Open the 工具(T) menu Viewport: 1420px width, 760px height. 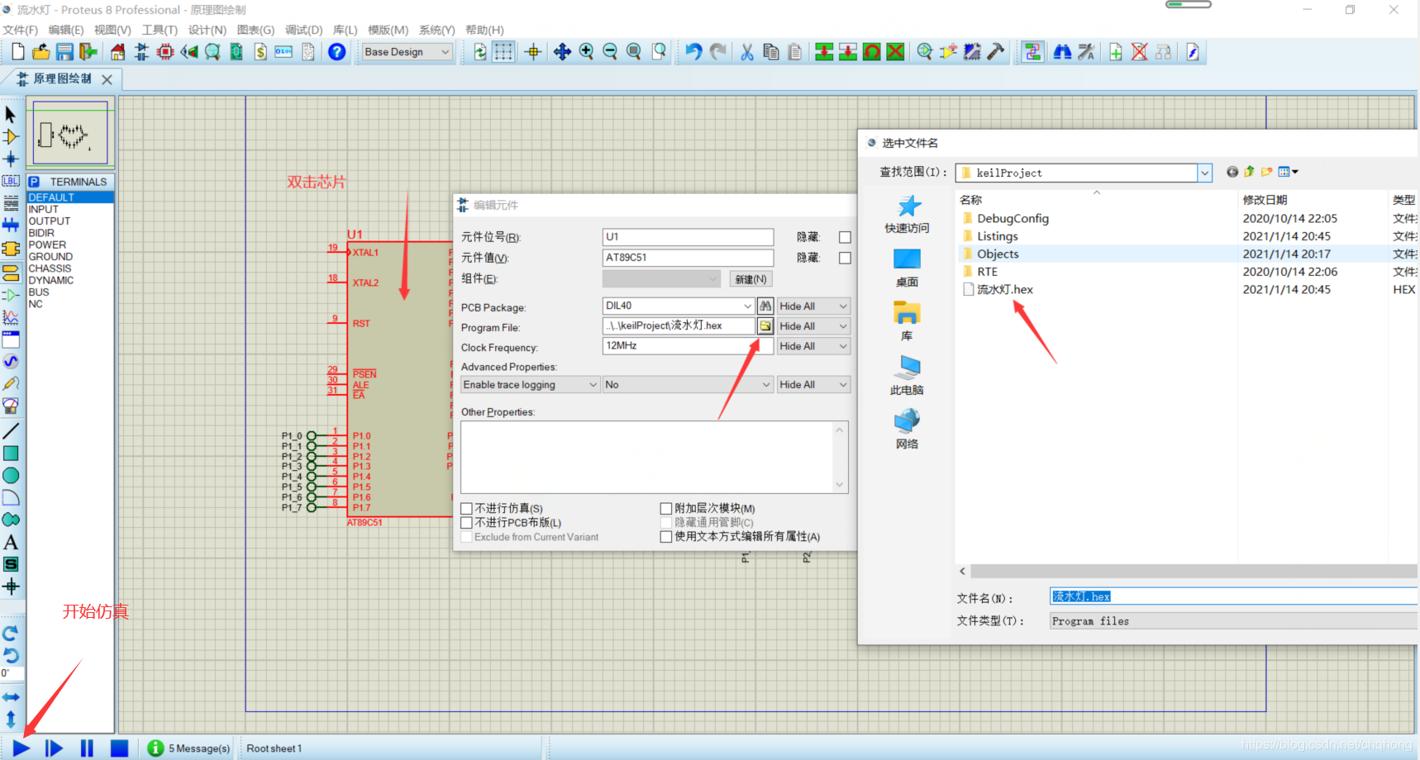pos(160,30)
